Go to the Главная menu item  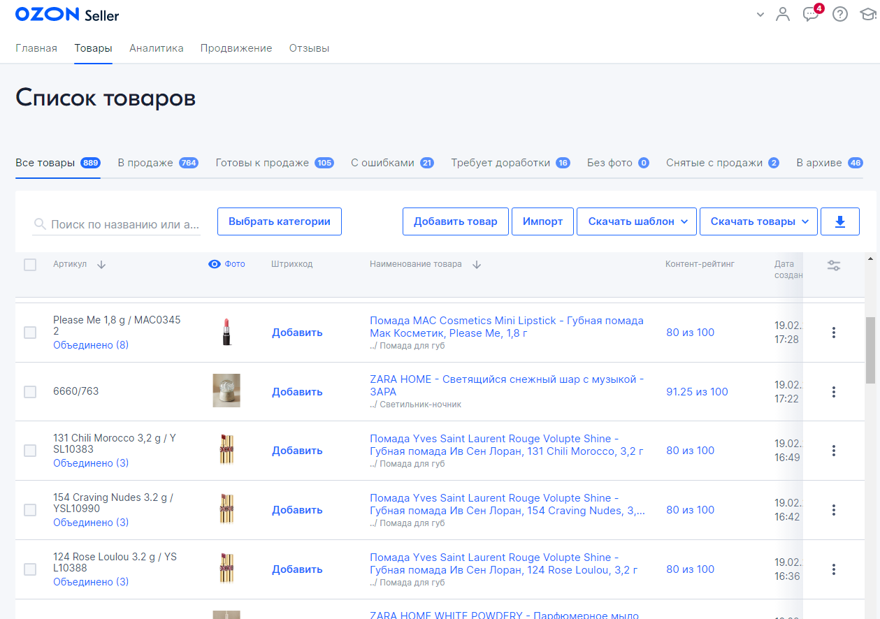[36, 48]
